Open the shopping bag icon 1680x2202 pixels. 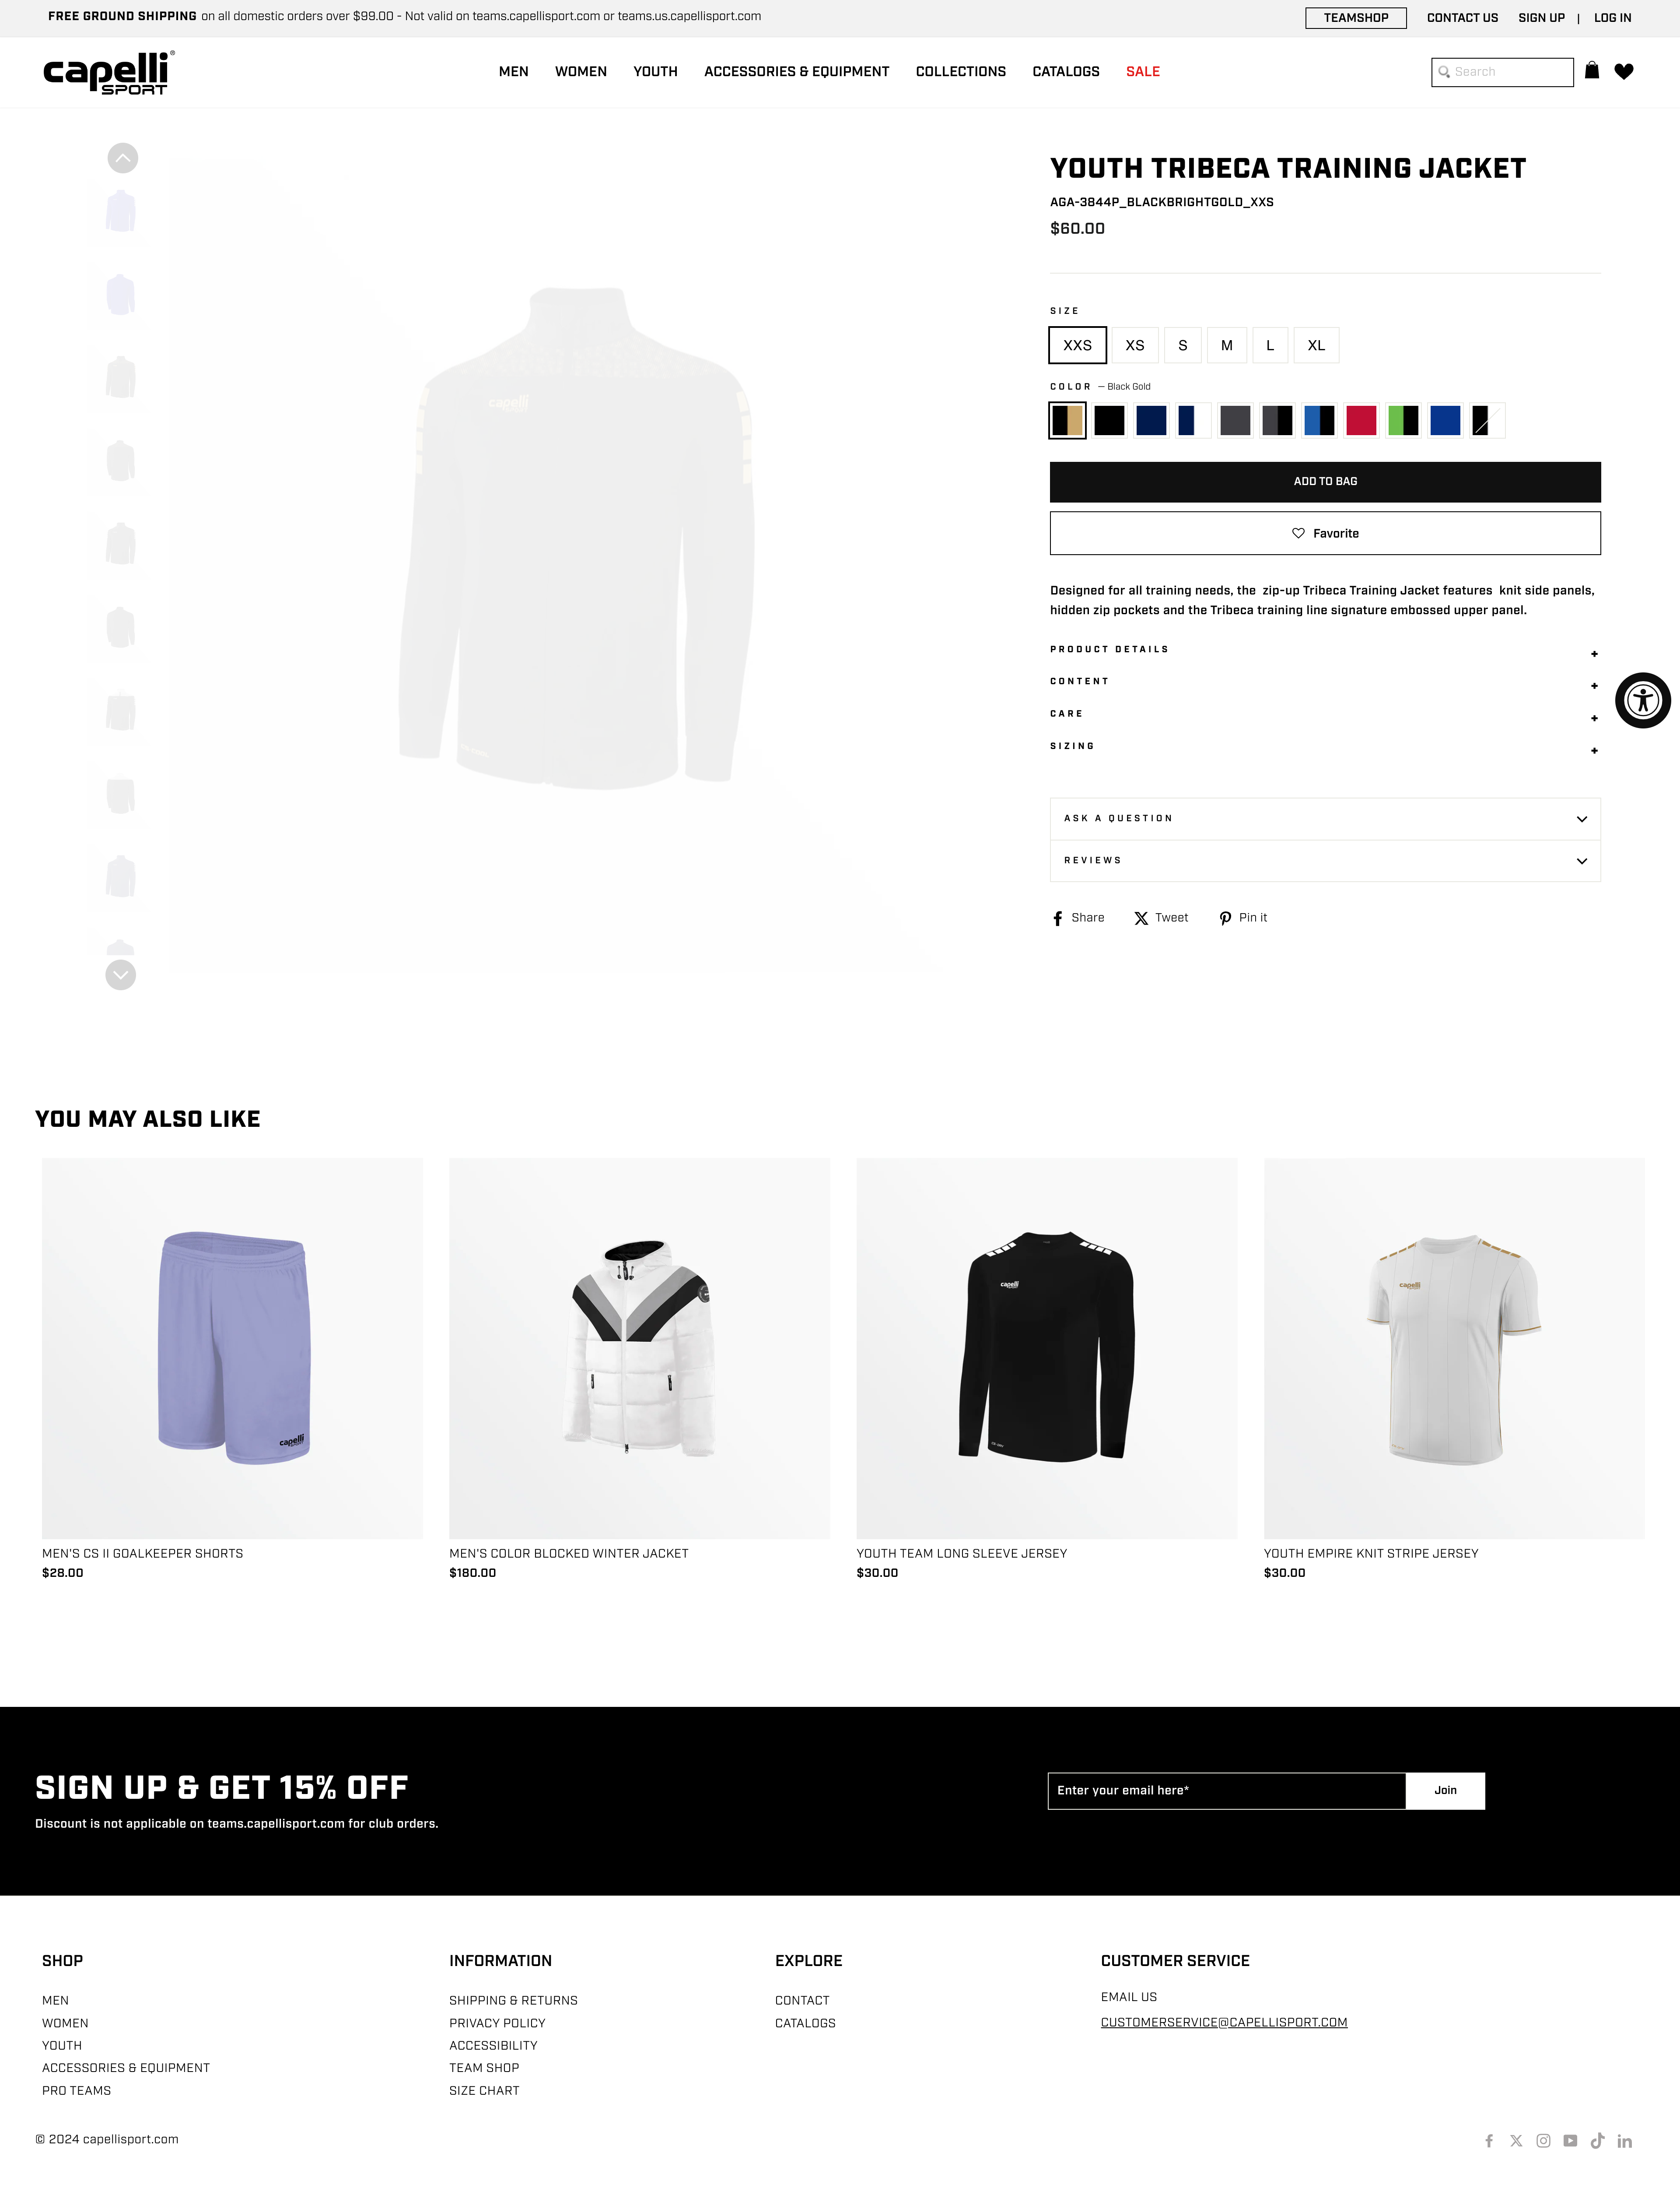click(1592, 71)
